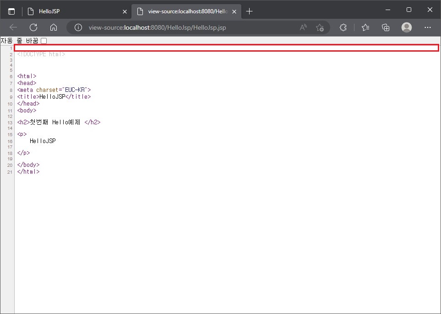Click the closing body tag
The width and height of the screenshot is (441, 314).
coord(28,165)
